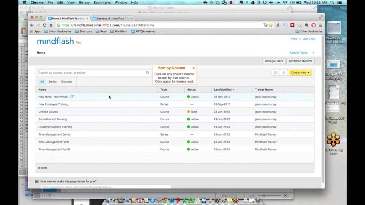The height and width of the screenshot is (205, 365).
Task: Open the Smart Bookmarks folder
Action: (58, 31)
